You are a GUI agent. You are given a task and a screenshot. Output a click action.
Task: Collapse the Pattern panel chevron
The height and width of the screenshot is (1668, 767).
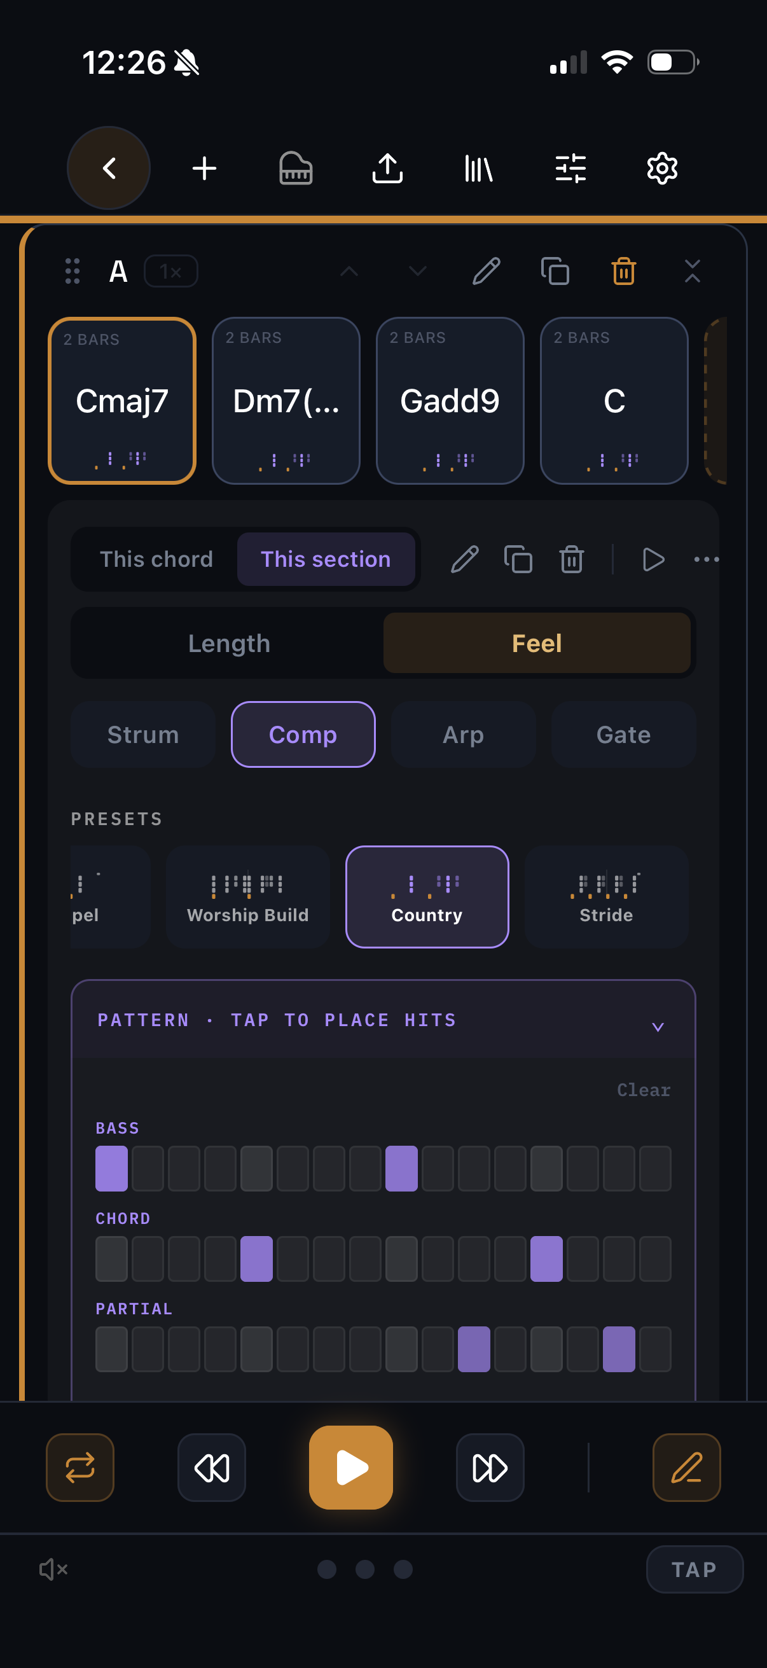tap(658, 1027)
